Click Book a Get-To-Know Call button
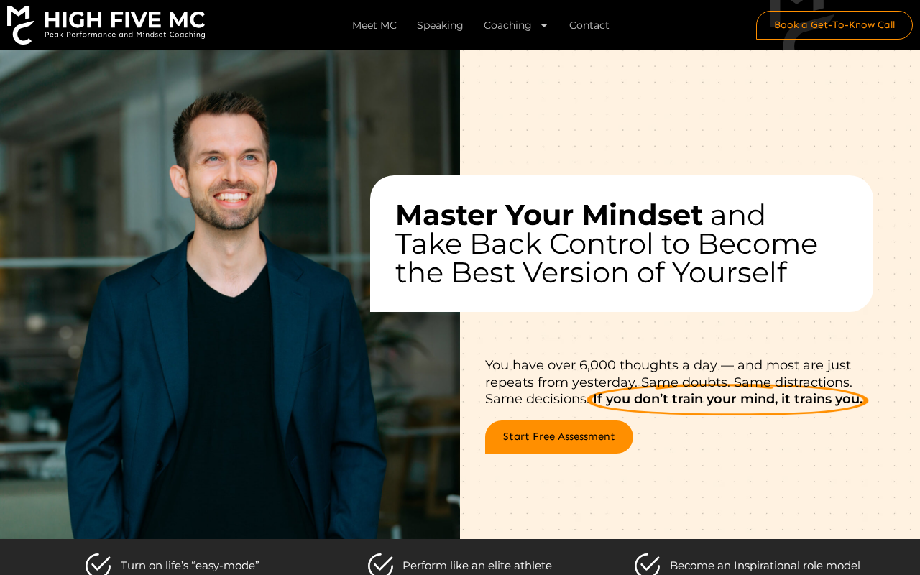This screenshot has height=575, width=920. coord(834,25)
